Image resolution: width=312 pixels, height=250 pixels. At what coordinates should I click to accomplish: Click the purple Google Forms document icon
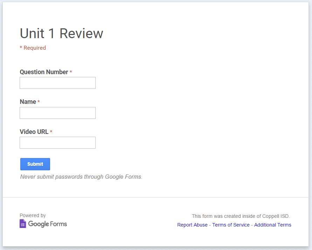[23, 224]
